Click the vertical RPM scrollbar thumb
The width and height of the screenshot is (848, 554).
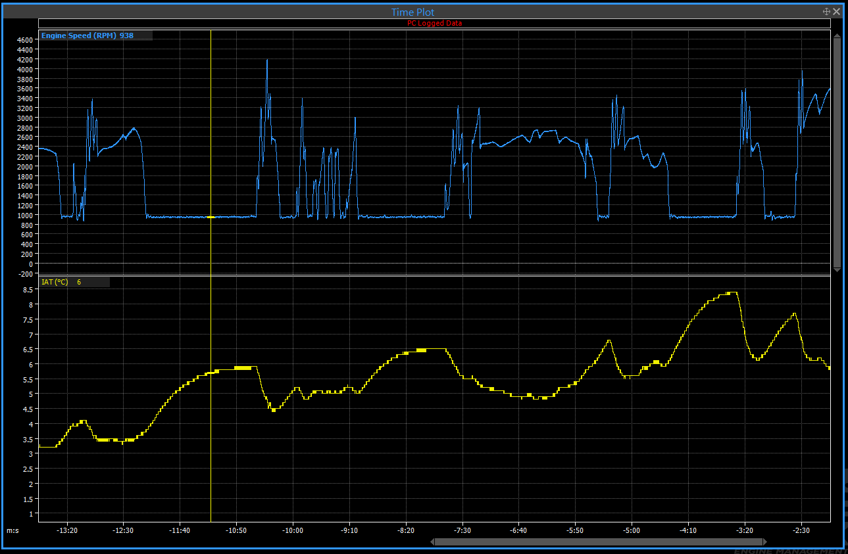(837, 151)
